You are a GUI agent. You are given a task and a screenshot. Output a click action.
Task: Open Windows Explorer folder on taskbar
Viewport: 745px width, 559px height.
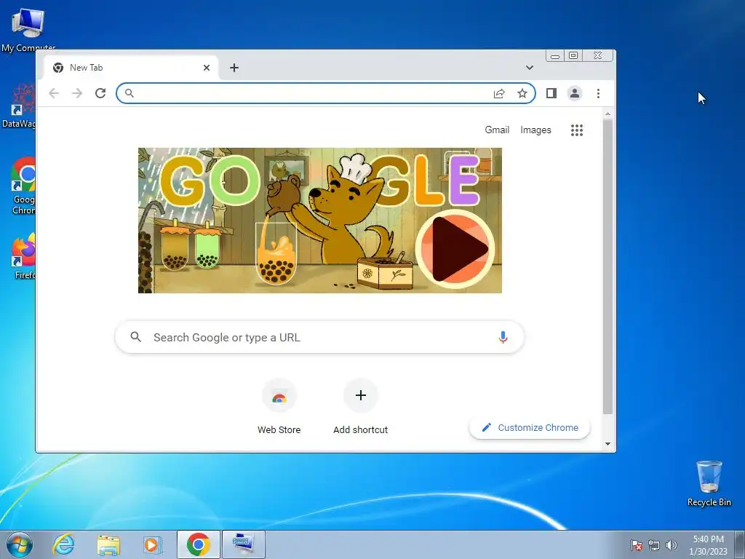click(108, 544)
